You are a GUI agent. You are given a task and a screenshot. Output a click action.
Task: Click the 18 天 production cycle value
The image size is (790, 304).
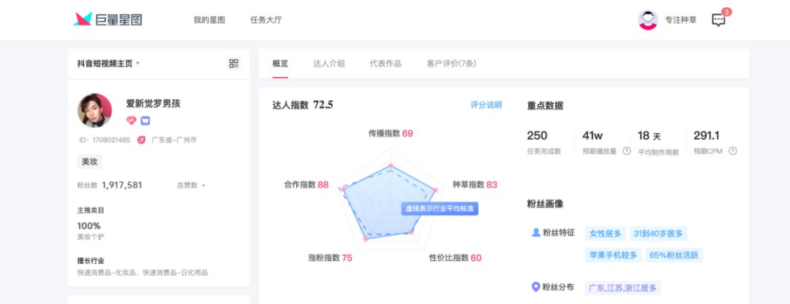(x=649, y=136)
